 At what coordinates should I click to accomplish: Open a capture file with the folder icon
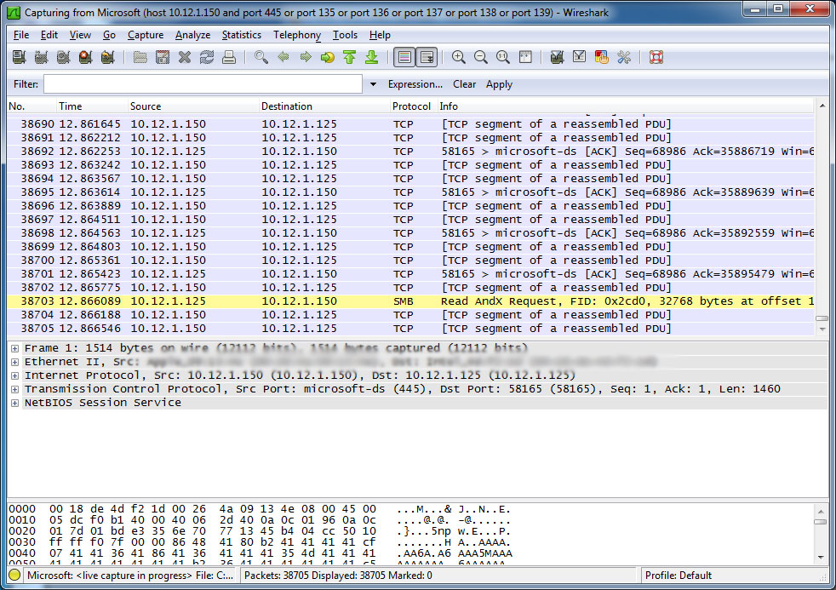pos(140,57)
